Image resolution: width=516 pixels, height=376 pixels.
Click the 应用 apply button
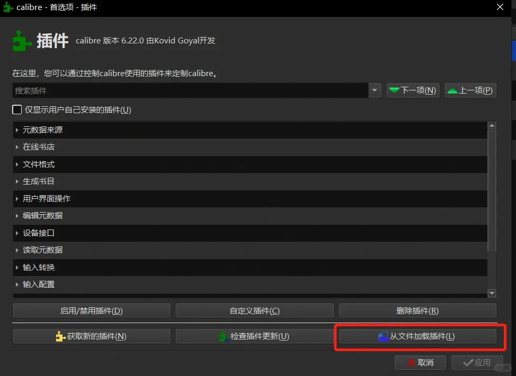(477, 362)
